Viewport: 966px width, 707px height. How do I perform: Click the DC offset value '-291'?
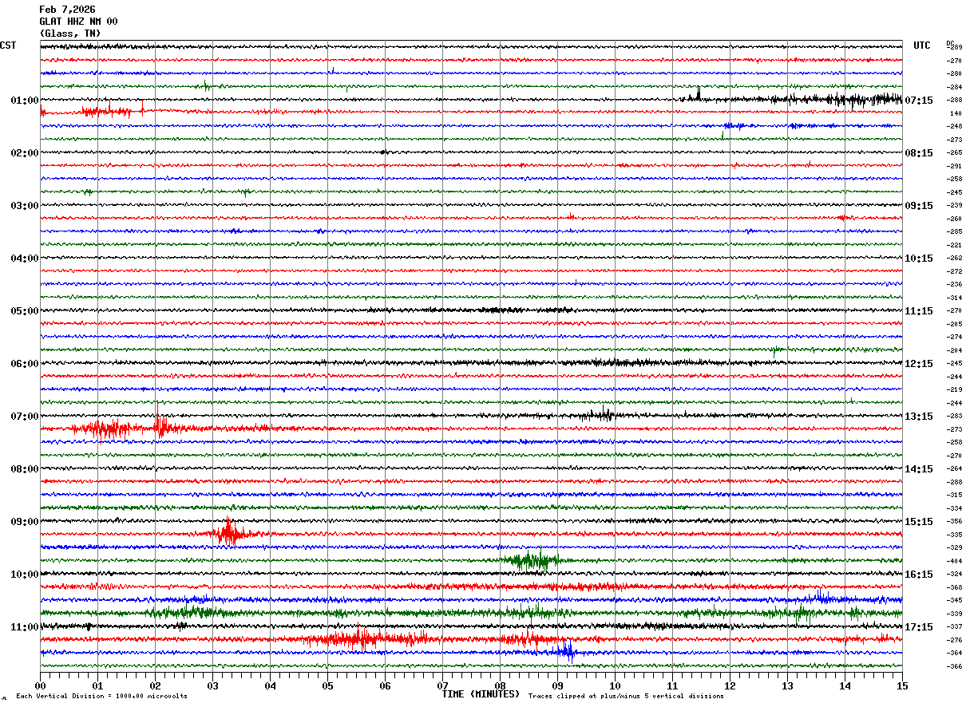point(955,166)
